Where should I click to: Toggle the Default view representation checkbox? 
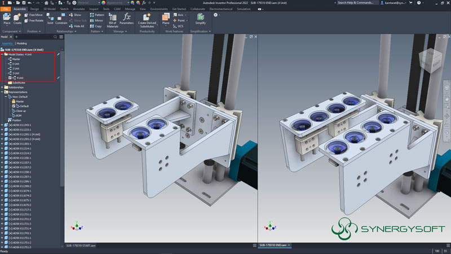[14, 106]
